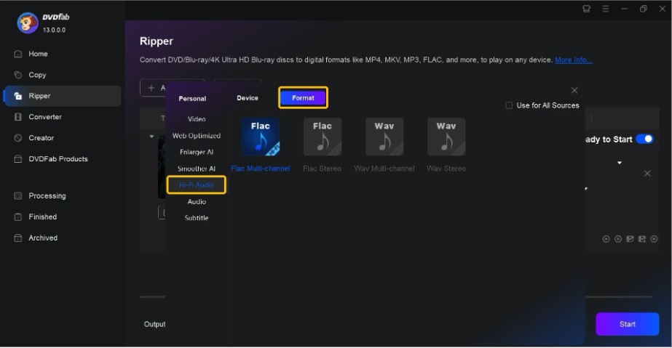
Task: Select the Copy module in the sidebar
Action: point(37,75)
